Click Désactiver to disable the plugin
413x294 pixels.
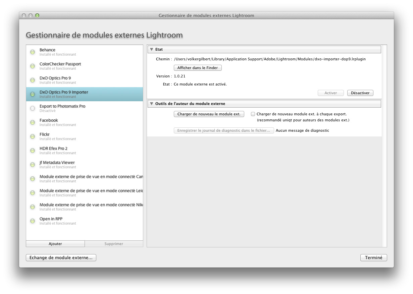[360, 93]
